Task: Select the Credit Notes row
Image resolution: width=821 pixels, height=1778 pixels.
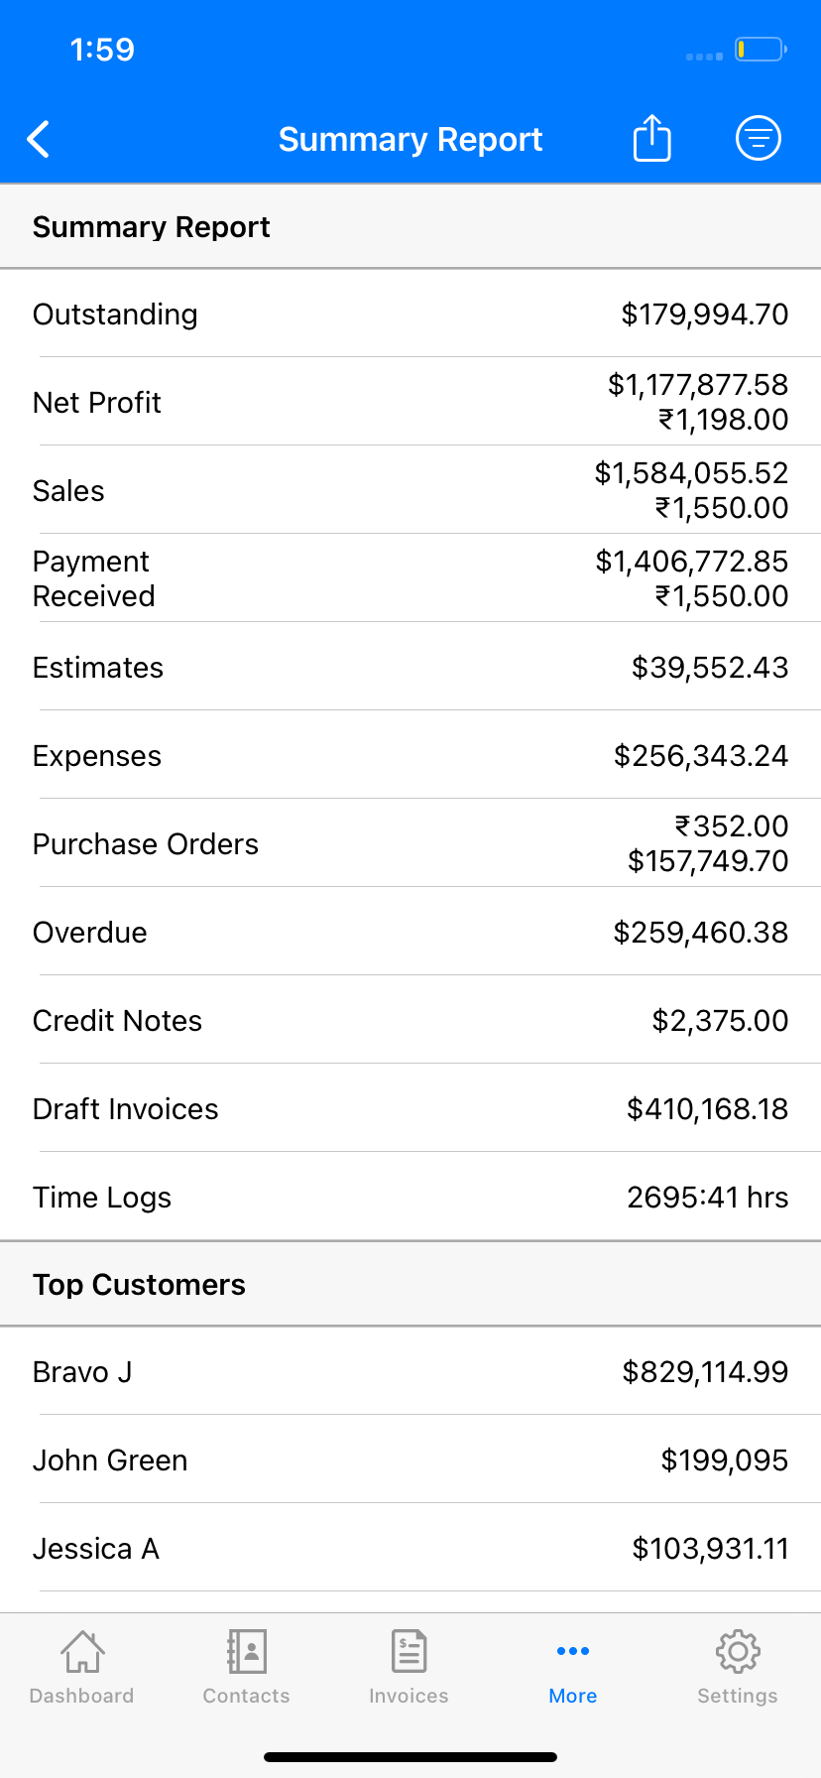Action: [410, 1020]
